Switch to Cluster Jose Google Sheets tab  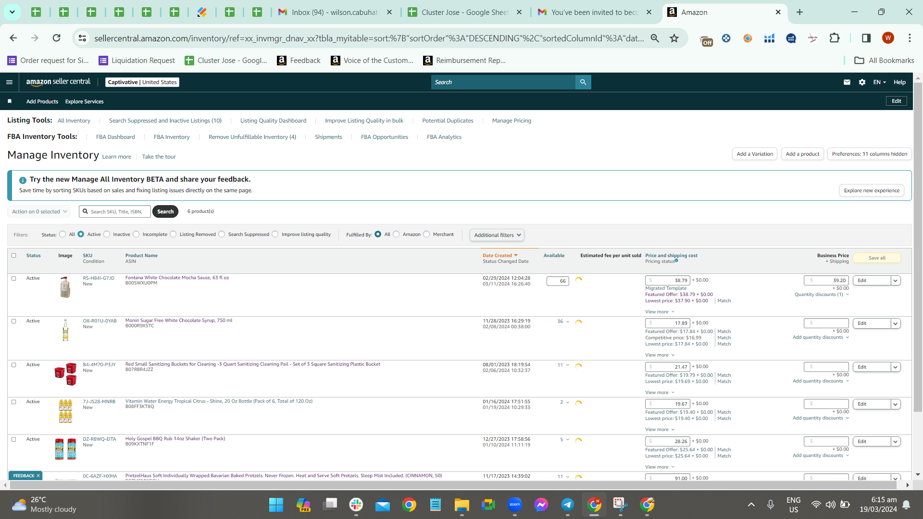click(x=464, y=12)
